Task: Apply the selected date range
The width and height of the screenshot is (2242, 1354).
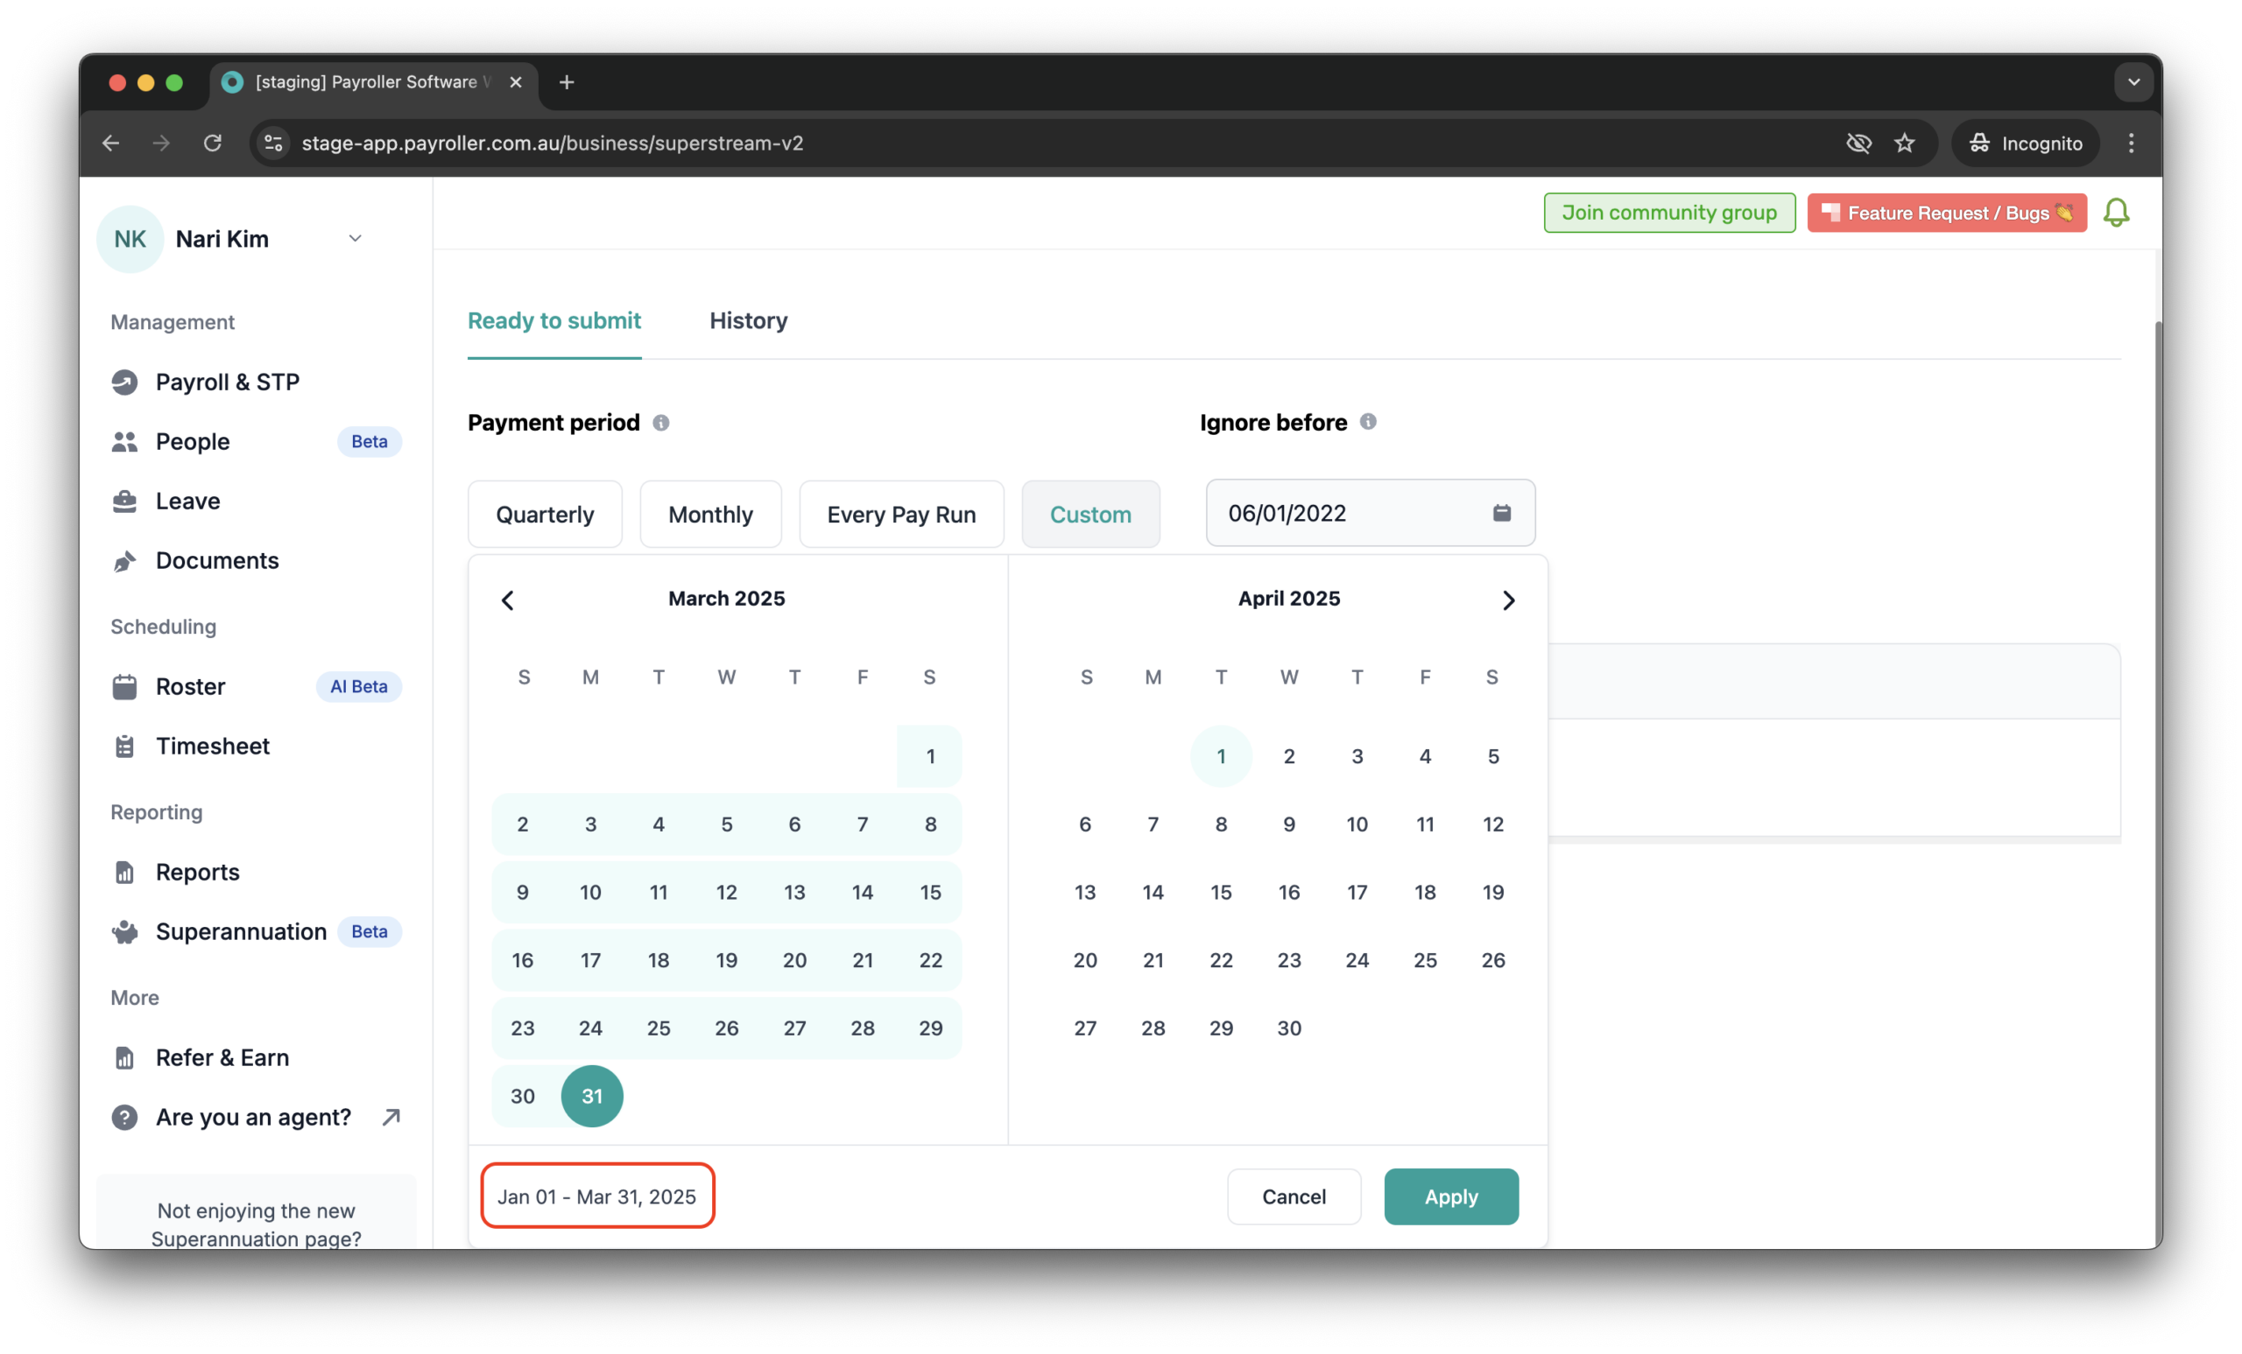Action: pyautogui.click(x=1450, y=1196)
